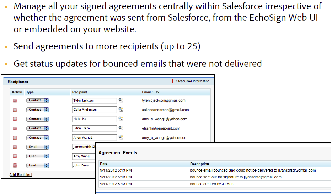Open lookup icon next to Celia Anderson

[x=121, y=110]
